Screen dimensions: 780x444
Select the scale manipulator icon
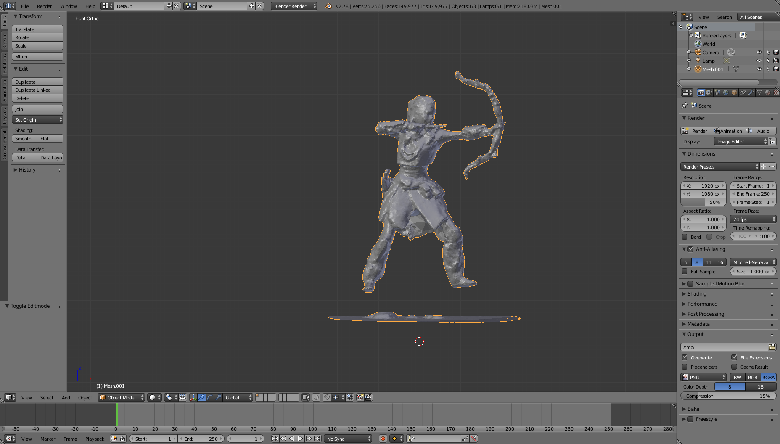coord(218,397)
